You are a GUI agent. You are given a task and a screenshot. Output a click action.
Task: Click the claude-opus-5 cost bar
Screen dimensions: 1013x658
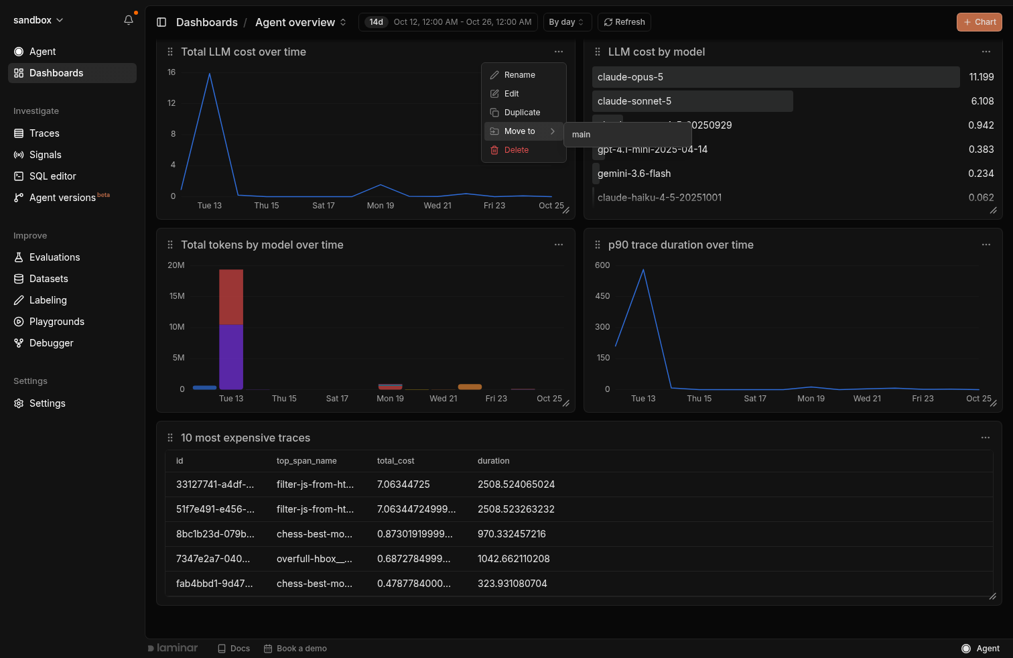(x=776, y=77)
